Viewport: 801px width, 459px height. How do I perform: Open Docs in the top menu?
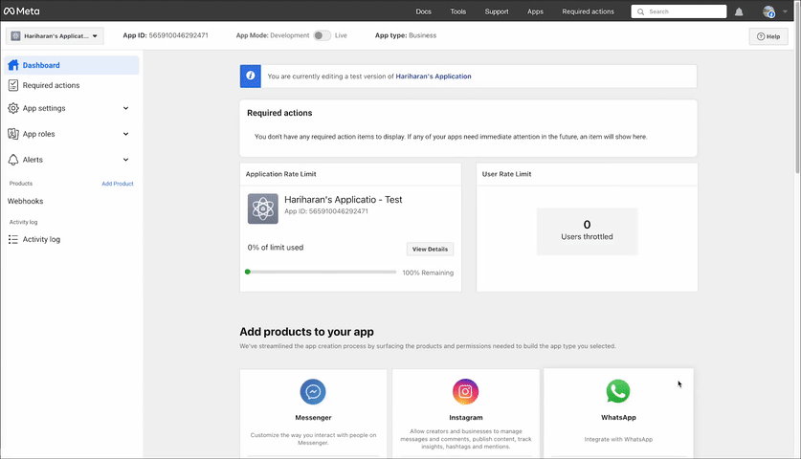pyautogui.click(x=424, y=11)
